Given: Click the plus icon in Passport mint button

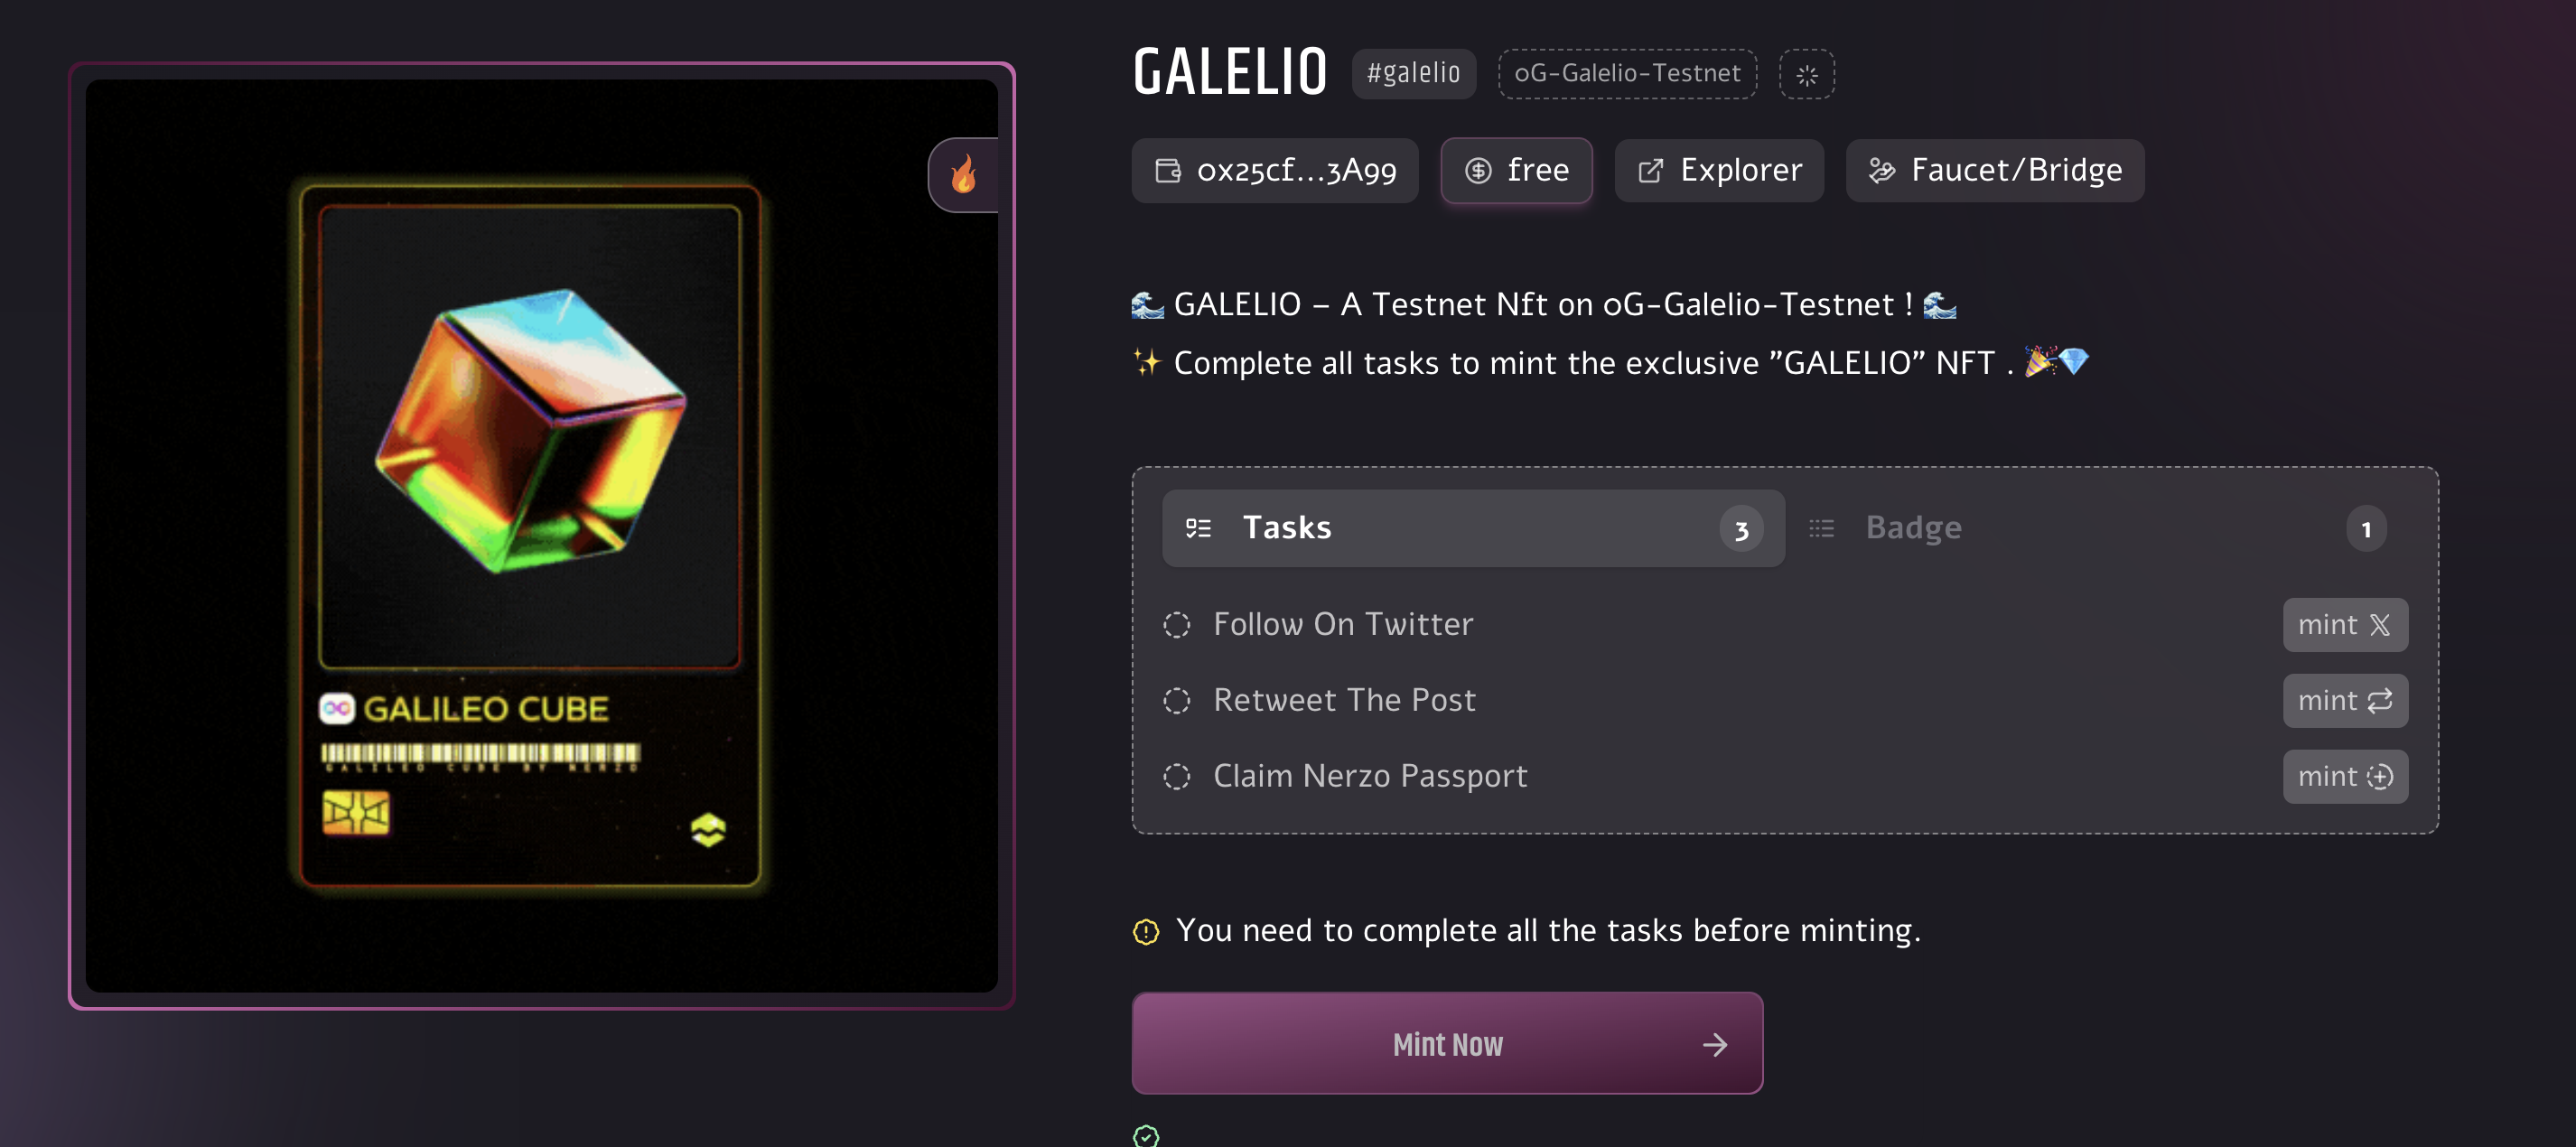Looking at the screenshot, I should [2379, 776].
